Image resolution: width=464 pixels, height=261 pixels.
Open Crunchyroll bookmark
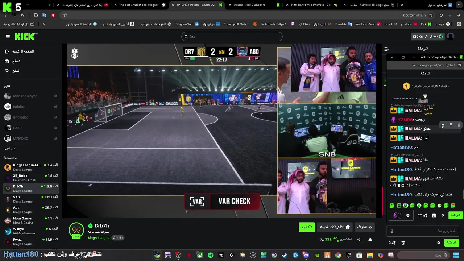click(x=240, y=24)
